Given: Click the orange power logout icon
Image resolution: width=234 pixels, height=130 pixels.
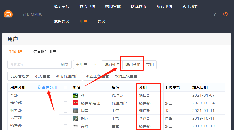Looking at the screenshot, I should click(225, 14).
